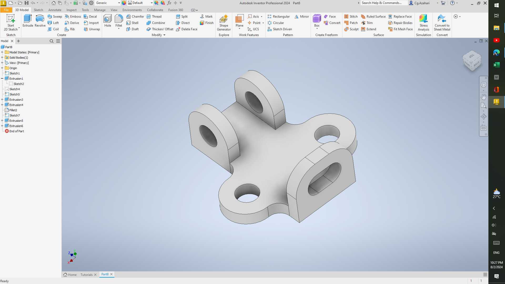Open the Point dropdown arrow
Viewport: 505px width, 284px height.
coord(263,23)
